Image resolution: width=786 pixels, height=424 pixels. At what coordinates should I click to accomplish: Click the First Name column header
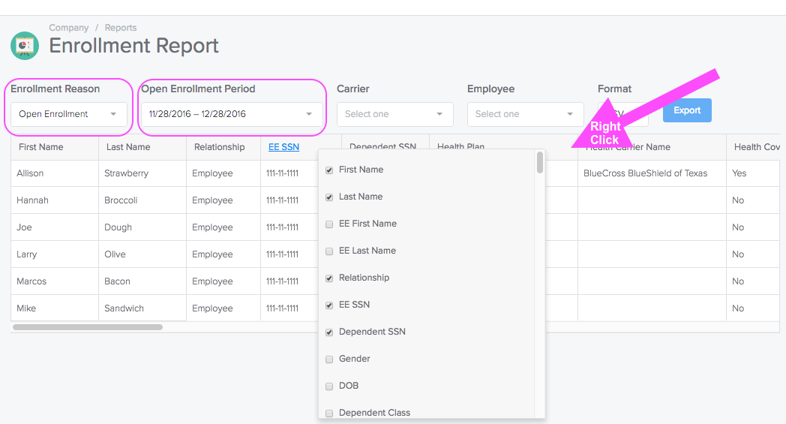[55, 147]
